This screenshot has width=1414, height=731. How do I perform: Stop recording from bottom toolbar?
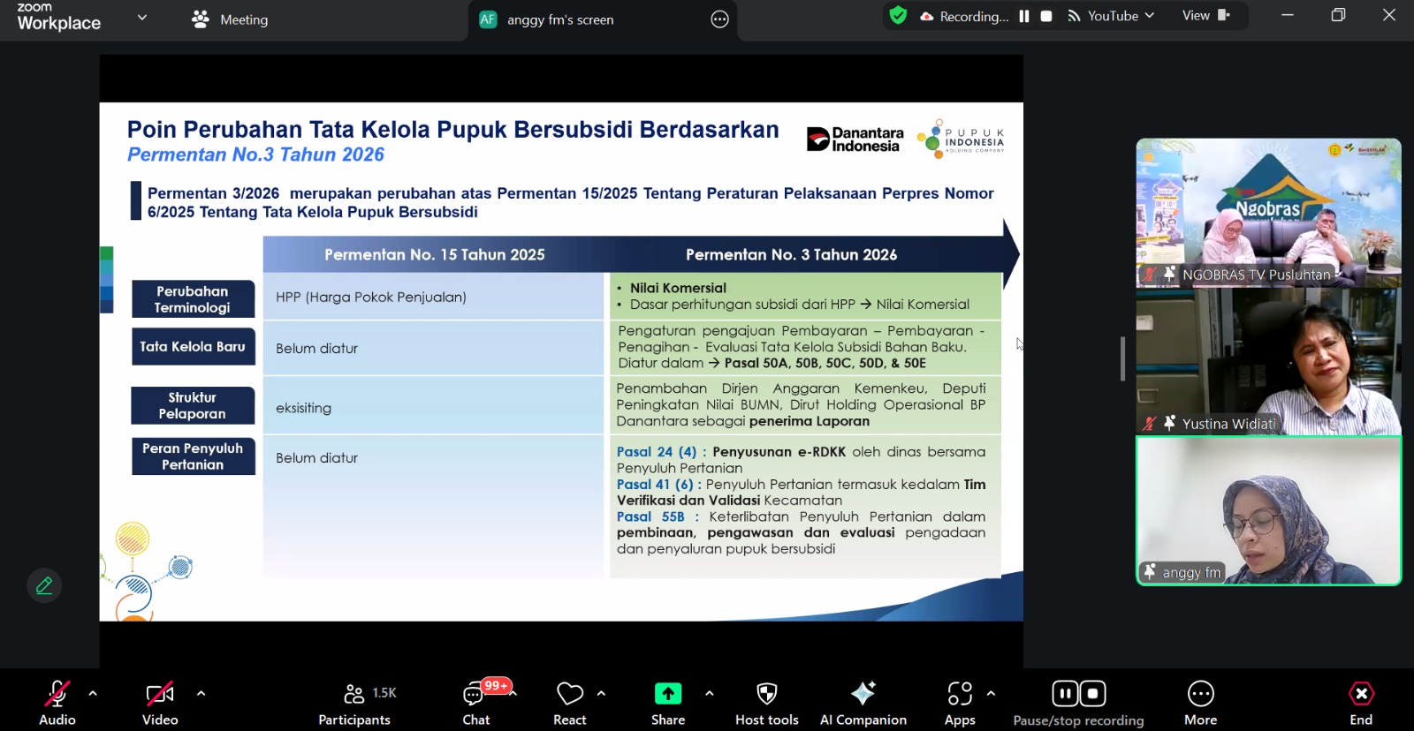(1093, 694)
